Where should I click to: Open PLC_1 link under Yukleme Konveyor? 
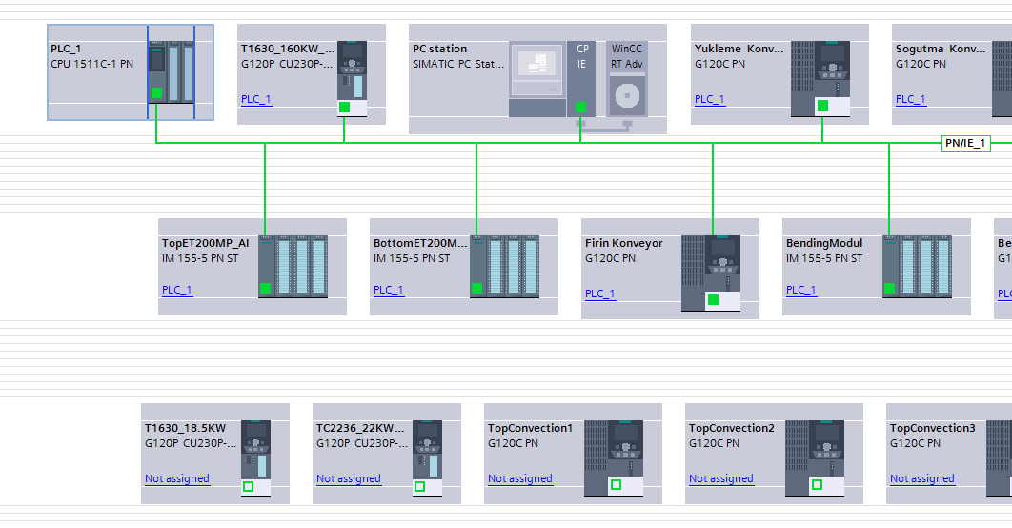710,99
